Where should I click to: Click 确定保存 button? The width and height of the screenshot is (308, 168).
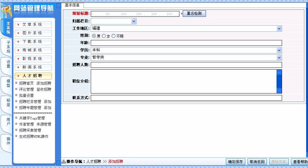[x=236, y=162]
